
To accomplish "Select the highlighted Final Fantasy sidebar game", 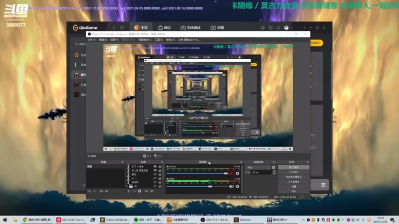I will pyautogui.click(x=79, y=75).
